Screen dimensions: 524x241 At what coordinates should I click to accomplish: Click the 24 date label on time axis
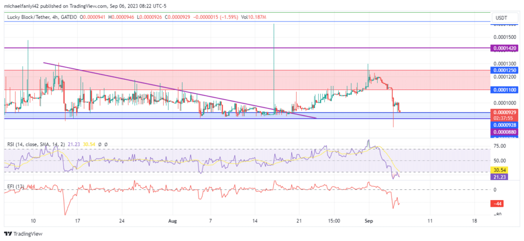(122, 221)
